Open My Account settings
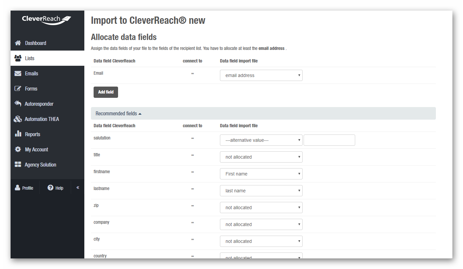463x269 pixels. click(47, 149)
